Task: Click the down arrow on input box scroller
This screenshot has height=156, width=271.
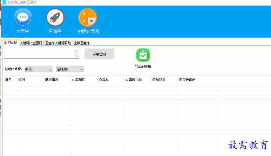Action: point(76,56)
